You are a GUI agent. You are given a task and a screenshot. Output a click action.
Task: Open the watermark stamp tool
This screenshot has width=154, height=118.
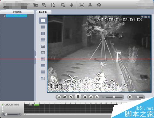point(90,5)
